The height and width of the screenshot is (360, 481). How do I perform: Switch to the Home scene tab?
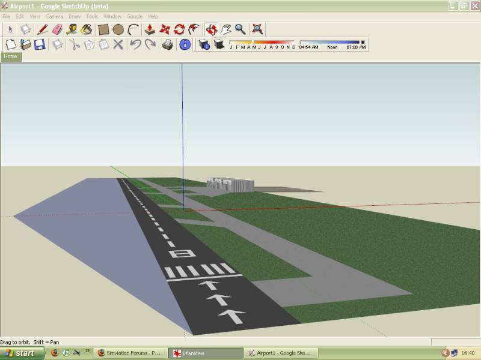pos(11,56)
